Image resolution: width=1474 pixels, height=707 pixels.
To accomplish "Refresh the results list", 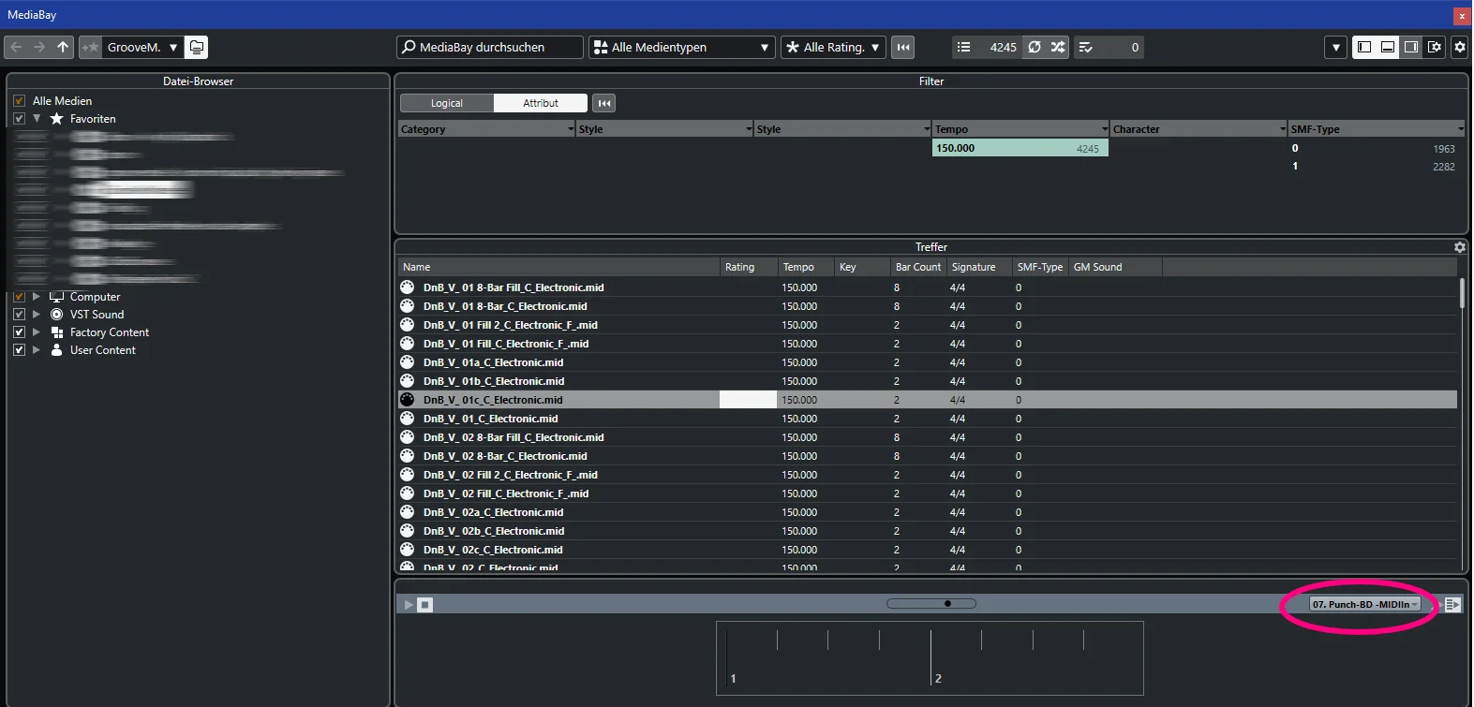I will coord(1035,47).
